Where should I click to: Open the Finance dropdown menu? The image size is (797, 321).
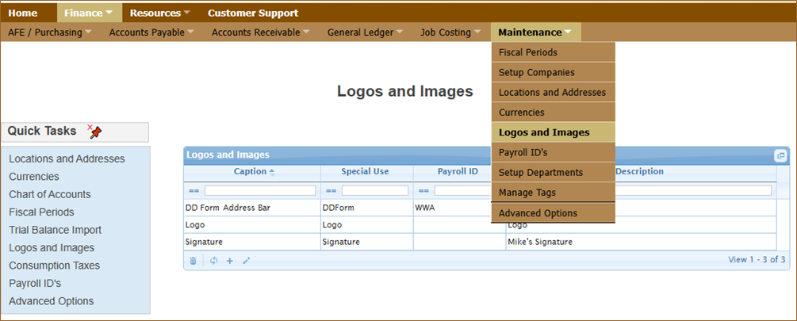[x=90, y=13]
